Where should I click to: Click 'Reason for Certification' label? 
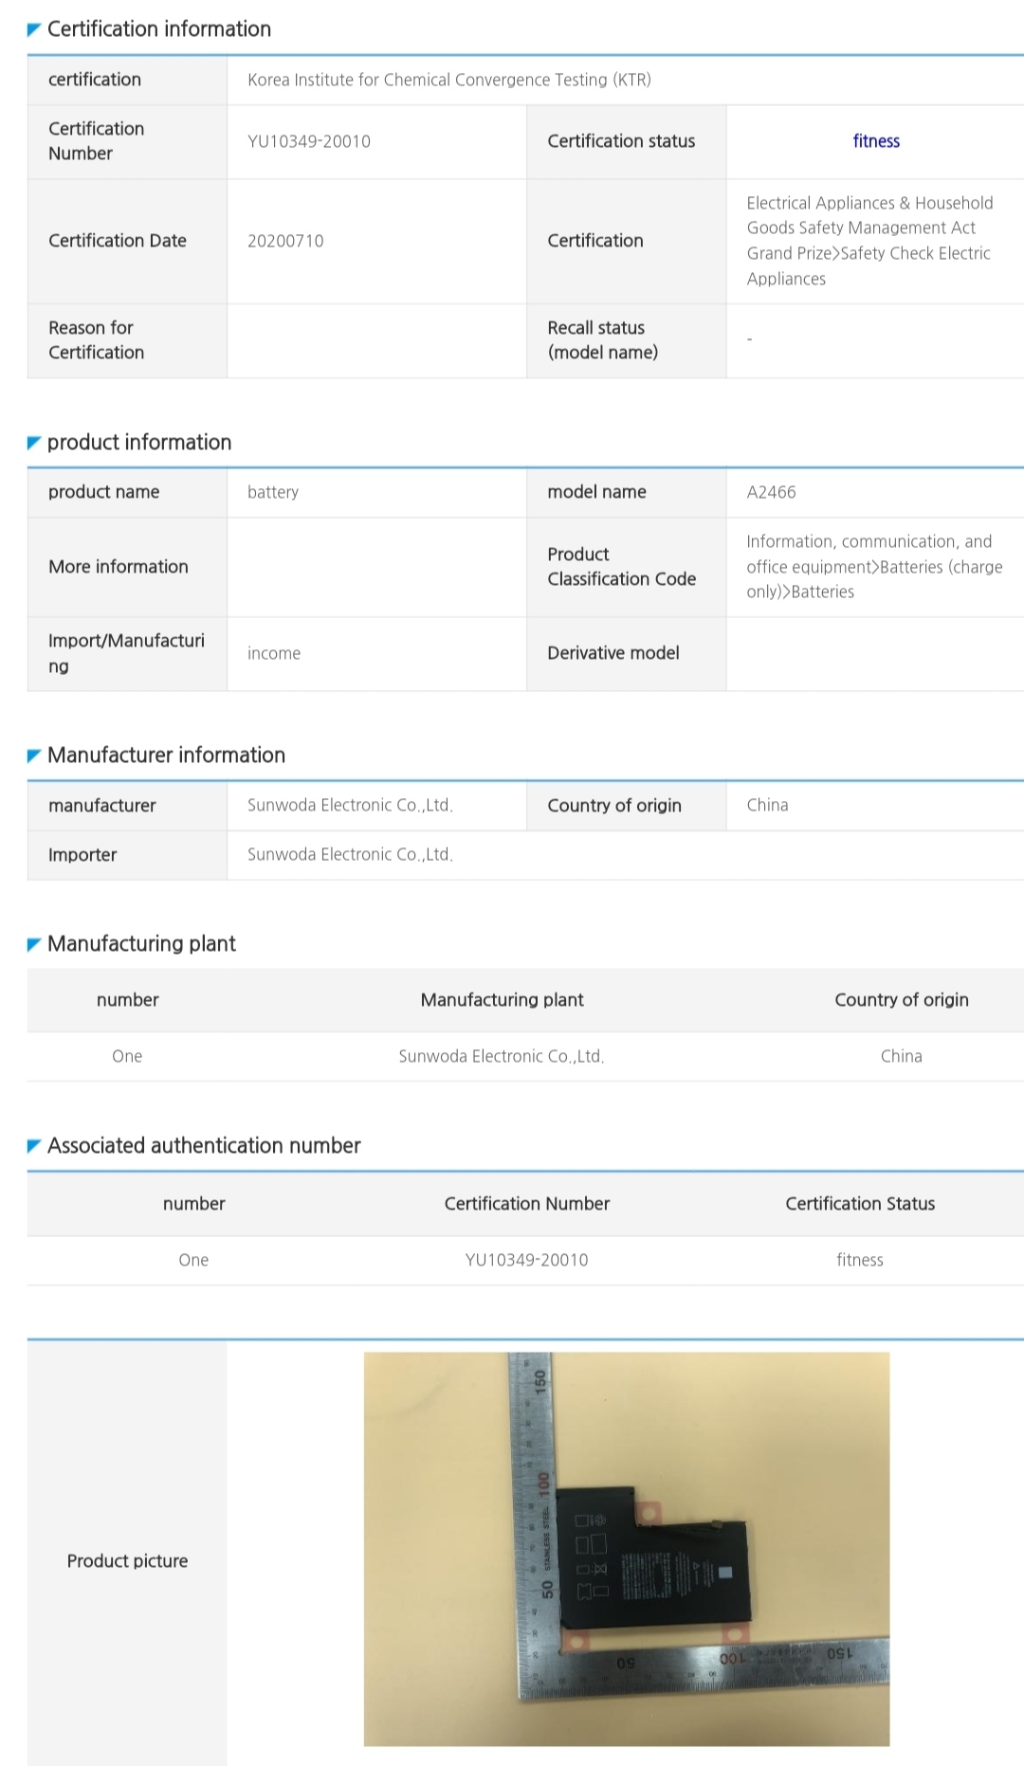96,339
